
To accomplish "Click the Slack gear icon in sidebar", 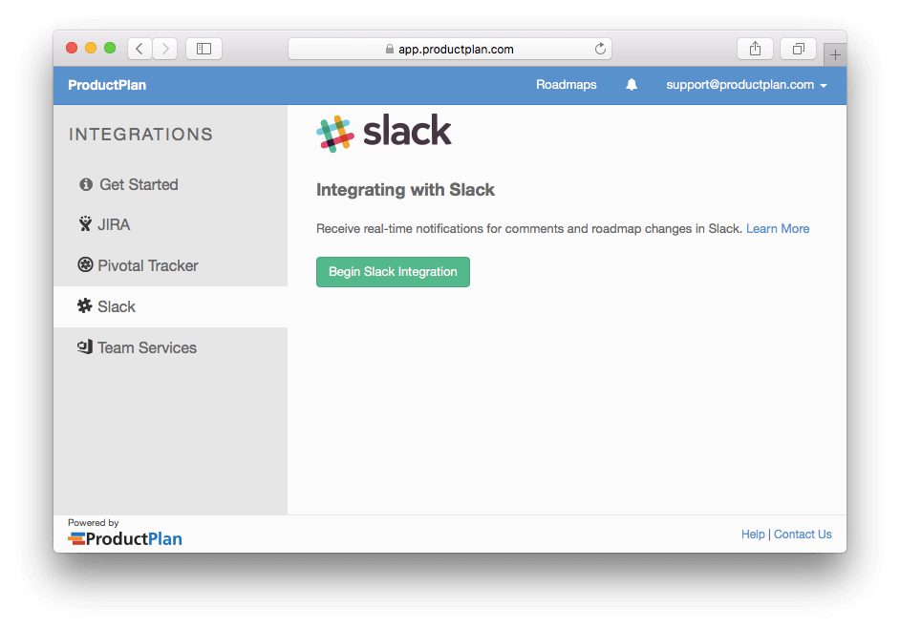I will [x=85, y=306].
